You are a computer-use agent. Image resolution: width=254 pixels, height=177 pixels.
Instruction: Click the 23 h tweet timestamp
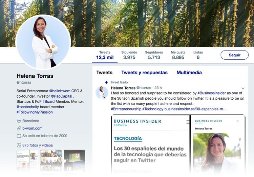[x=158, y=88]
